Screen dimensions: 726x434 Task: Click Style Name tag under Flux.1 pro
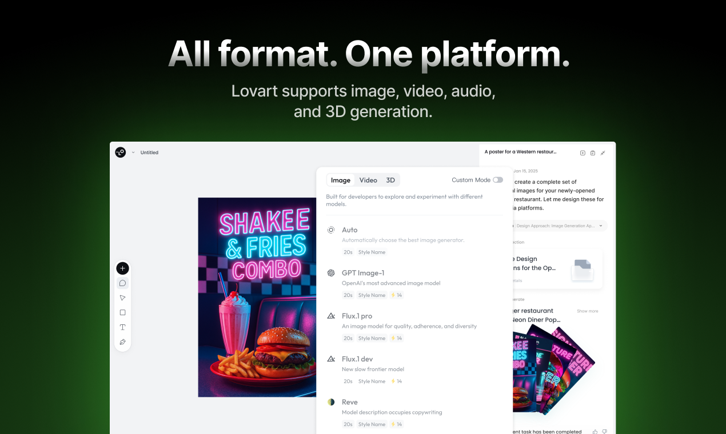click(x=372, y=338)
